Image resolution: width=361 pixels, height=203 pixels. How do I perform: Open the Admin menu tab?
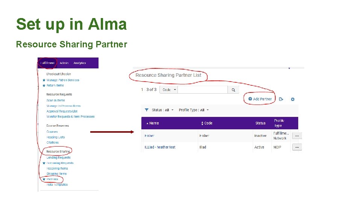(x=64, y=63)
